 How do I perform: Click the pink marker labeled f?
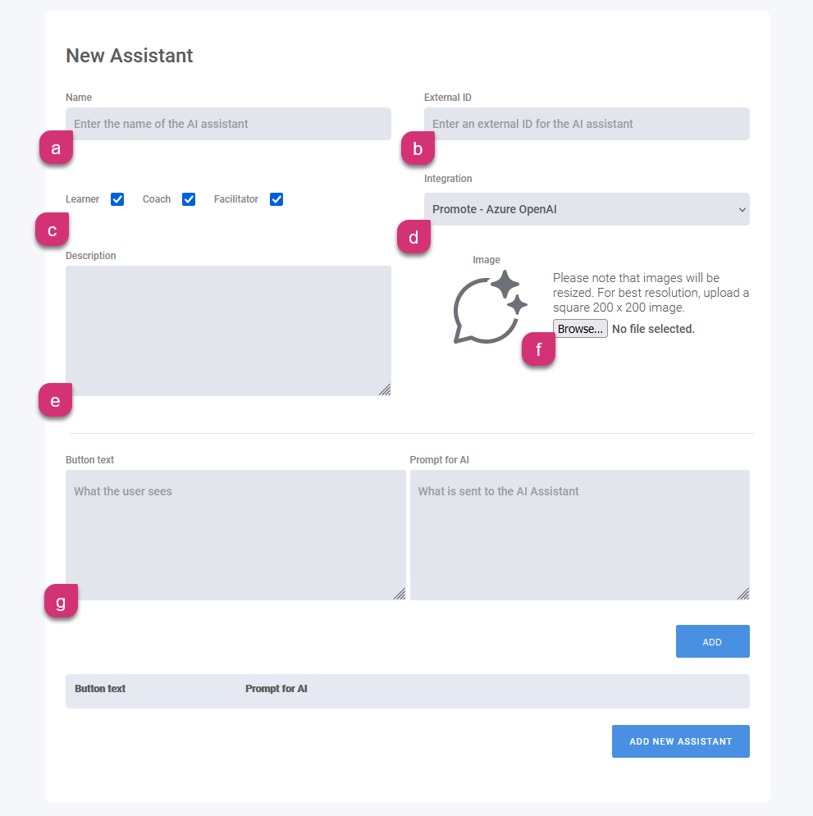538,350
